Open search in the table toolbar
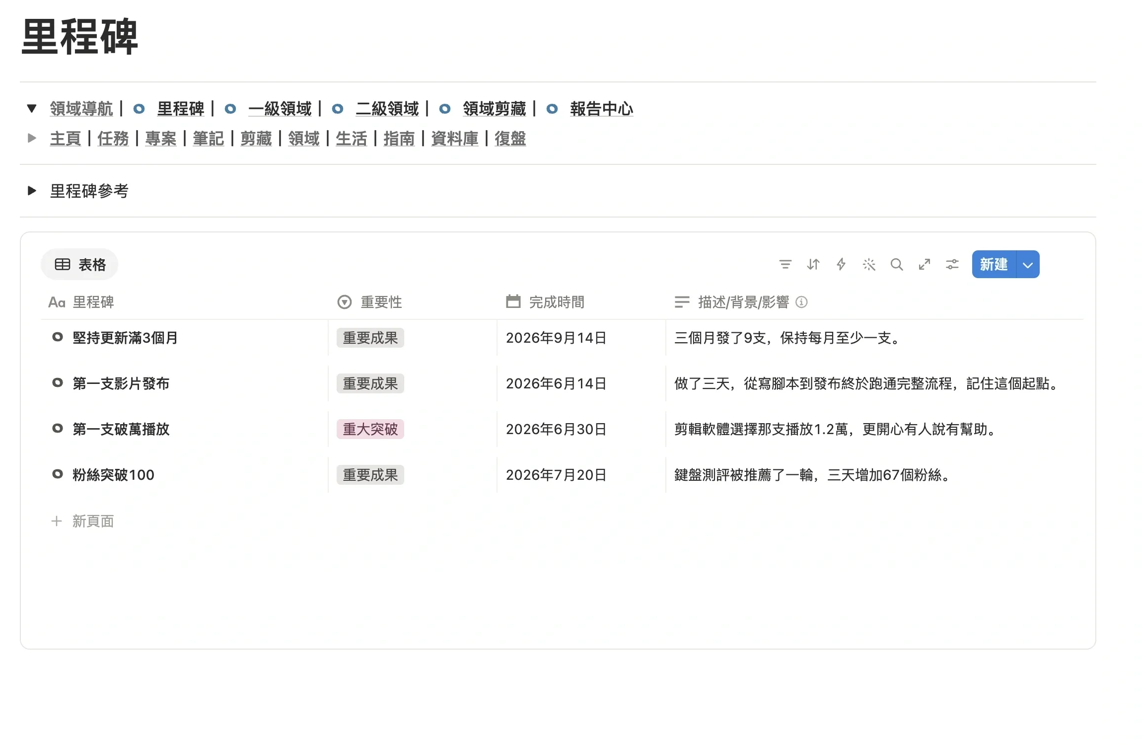1142x745 pixels. point(896,264)
